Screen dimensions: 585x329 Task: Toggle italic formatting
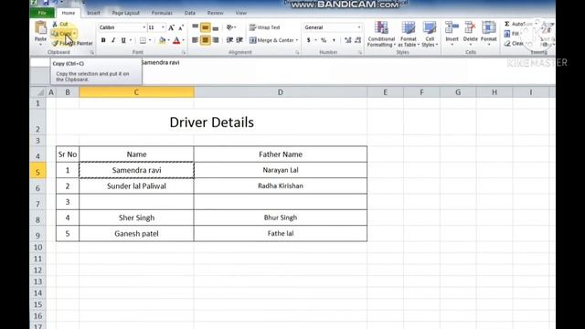113,40
